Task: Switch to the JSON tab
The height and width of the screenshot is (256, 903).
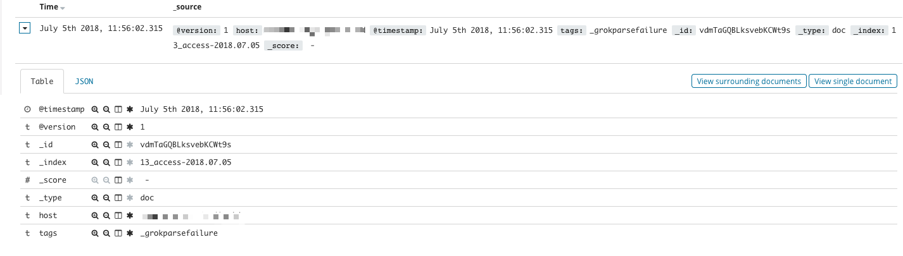Action: [x=84, y=82]
